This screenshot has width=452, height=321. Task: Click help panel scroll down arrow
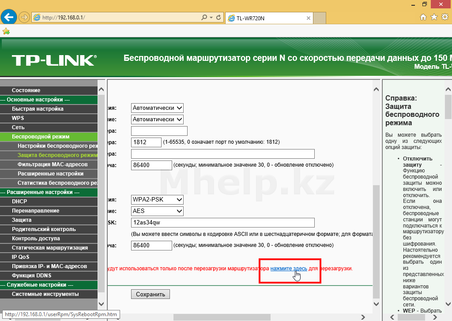pyautogui.click(x=448, y=304)
